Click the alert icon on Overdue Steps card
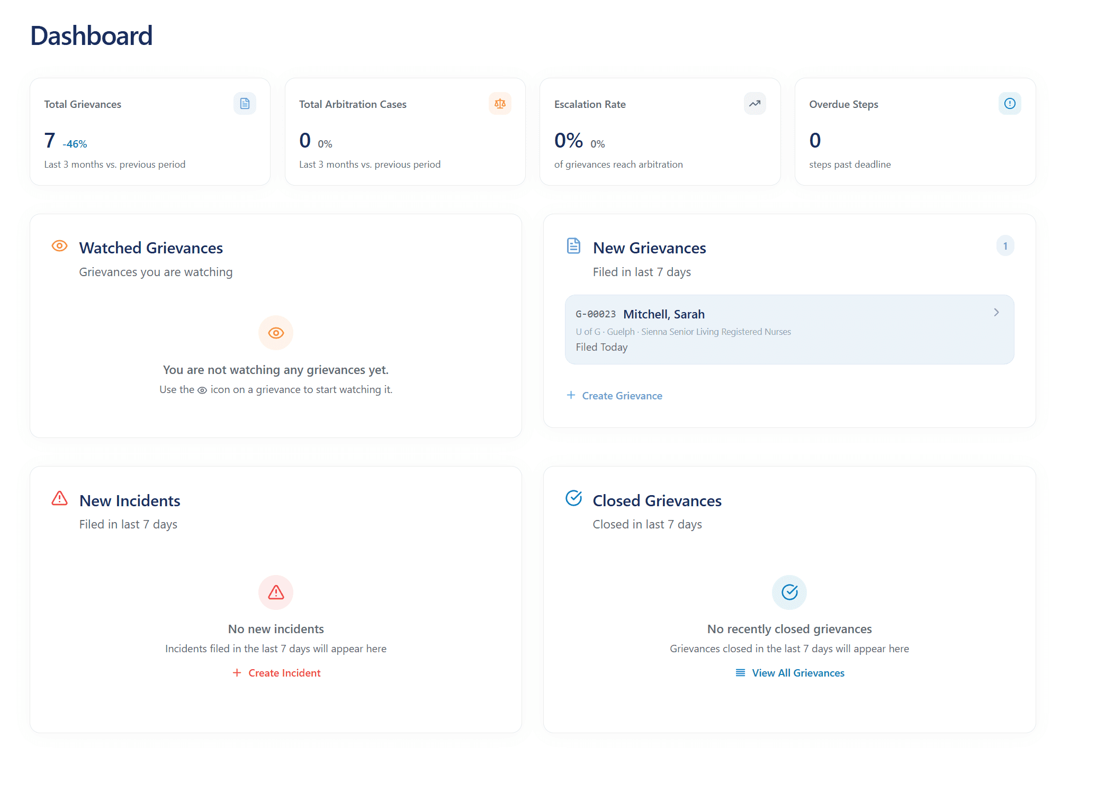Screen dimensions: 1114x794 [1010, 104]
